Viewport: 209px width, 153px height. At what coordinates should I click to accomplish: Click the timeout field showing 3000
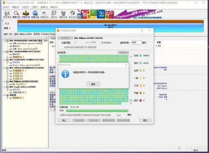(x=137, y=42)
